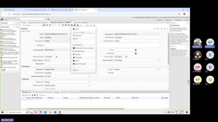Open Account Date calendar picker

[x=126, y=57]
